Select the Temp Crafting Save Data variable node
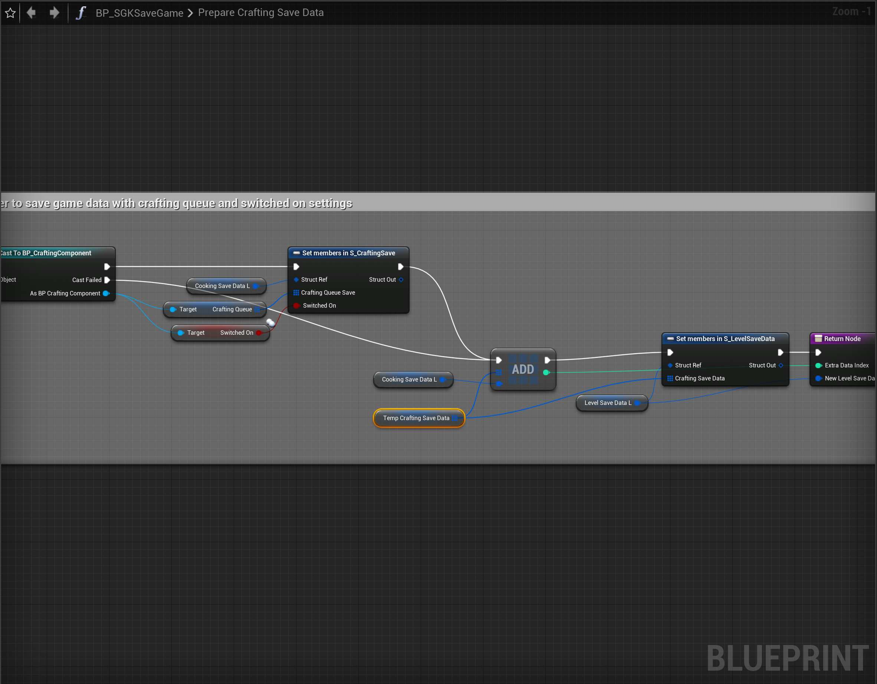The width and height of the screenshot is (877, 684). coord(415,418)
